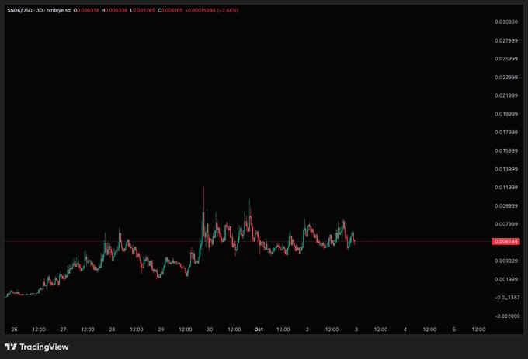The image size is (528, 359).
Task: Click the 0.021999 price axis label
Action: click(x=506, y=95)
